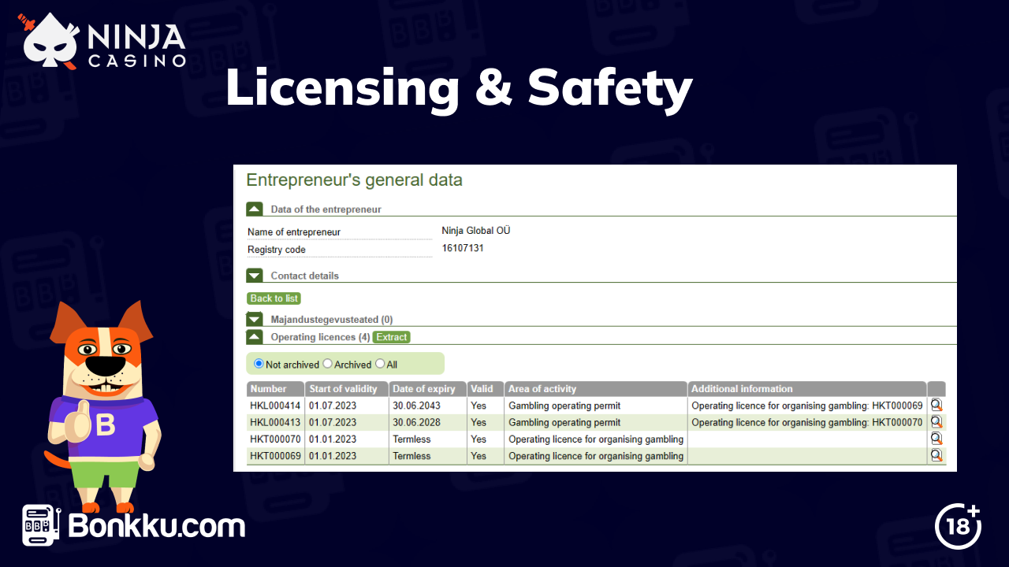Click Gambling operating permit in HKL000414 row
The height and width of the screenshot is (567, 1009).
pos(564,406)
